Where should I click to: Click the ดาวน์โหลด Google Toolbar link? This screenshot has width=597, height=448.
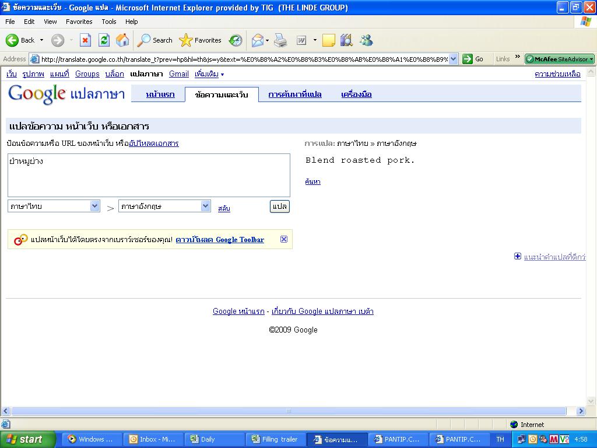pyautogui.click(x=220, y=240)
